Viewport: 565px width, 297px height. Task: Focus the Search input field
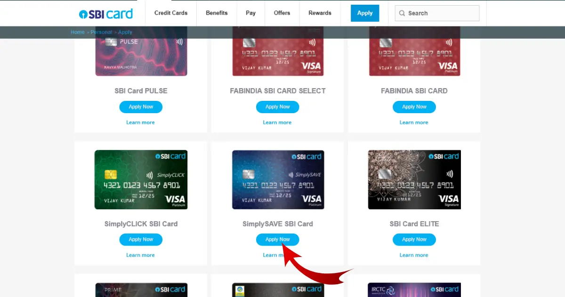click(437, 13)
